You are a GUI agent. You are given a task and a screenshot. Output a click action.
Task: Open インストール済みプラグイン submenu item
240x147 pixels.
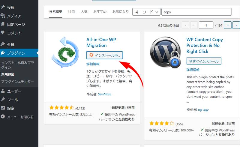[x=17, y=65]
